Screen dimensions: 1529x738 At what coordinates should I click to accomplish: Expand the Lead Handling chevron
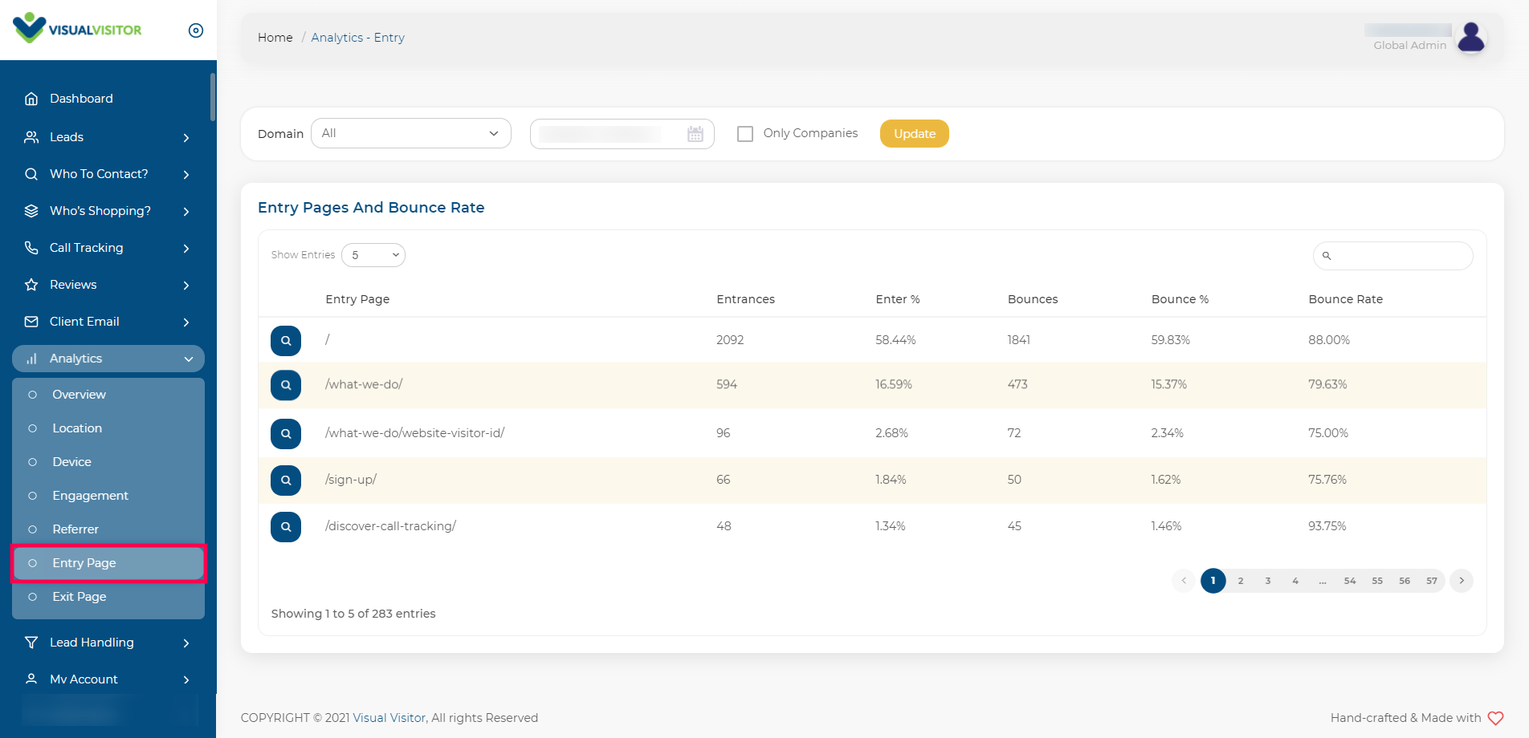(x=186, y=643)
